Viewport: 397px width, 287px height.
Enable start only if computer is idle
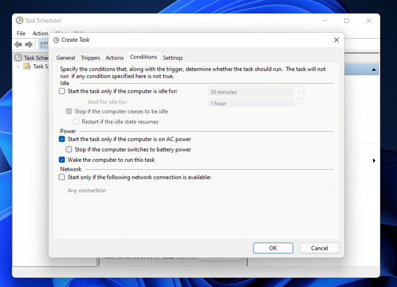(x=62, y=91)
